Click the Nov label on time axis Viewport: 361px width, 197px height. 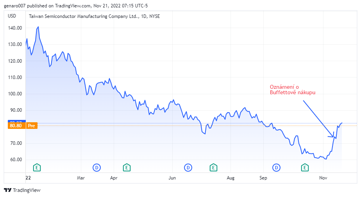[x=323, y=178]
